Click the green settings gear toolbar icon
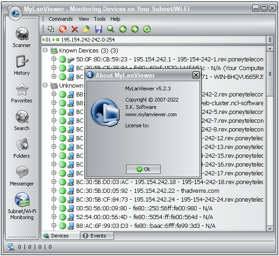 pyautogui.click(x=147, y=29)
